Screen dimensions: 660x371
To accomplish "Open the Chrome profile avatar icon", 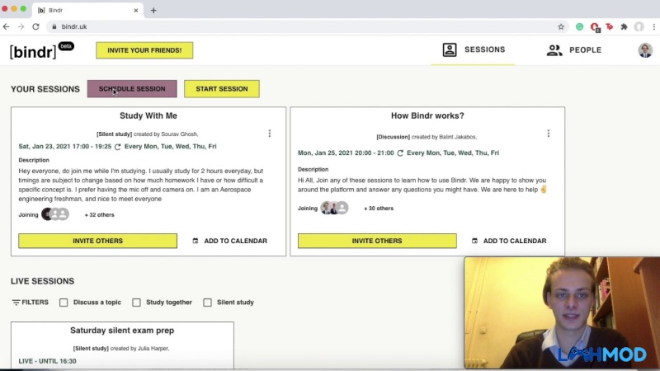I will point(639,27).
